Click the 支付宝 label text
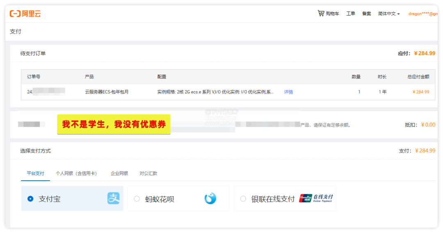 (50, 199)
